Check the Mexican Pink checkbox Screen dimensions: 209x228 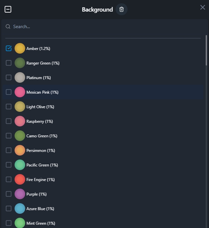(9, 92)
